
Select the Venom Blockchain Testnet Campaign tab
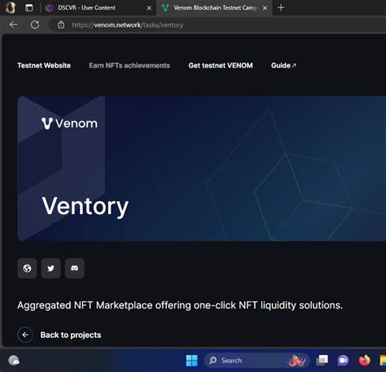point(214,8)
